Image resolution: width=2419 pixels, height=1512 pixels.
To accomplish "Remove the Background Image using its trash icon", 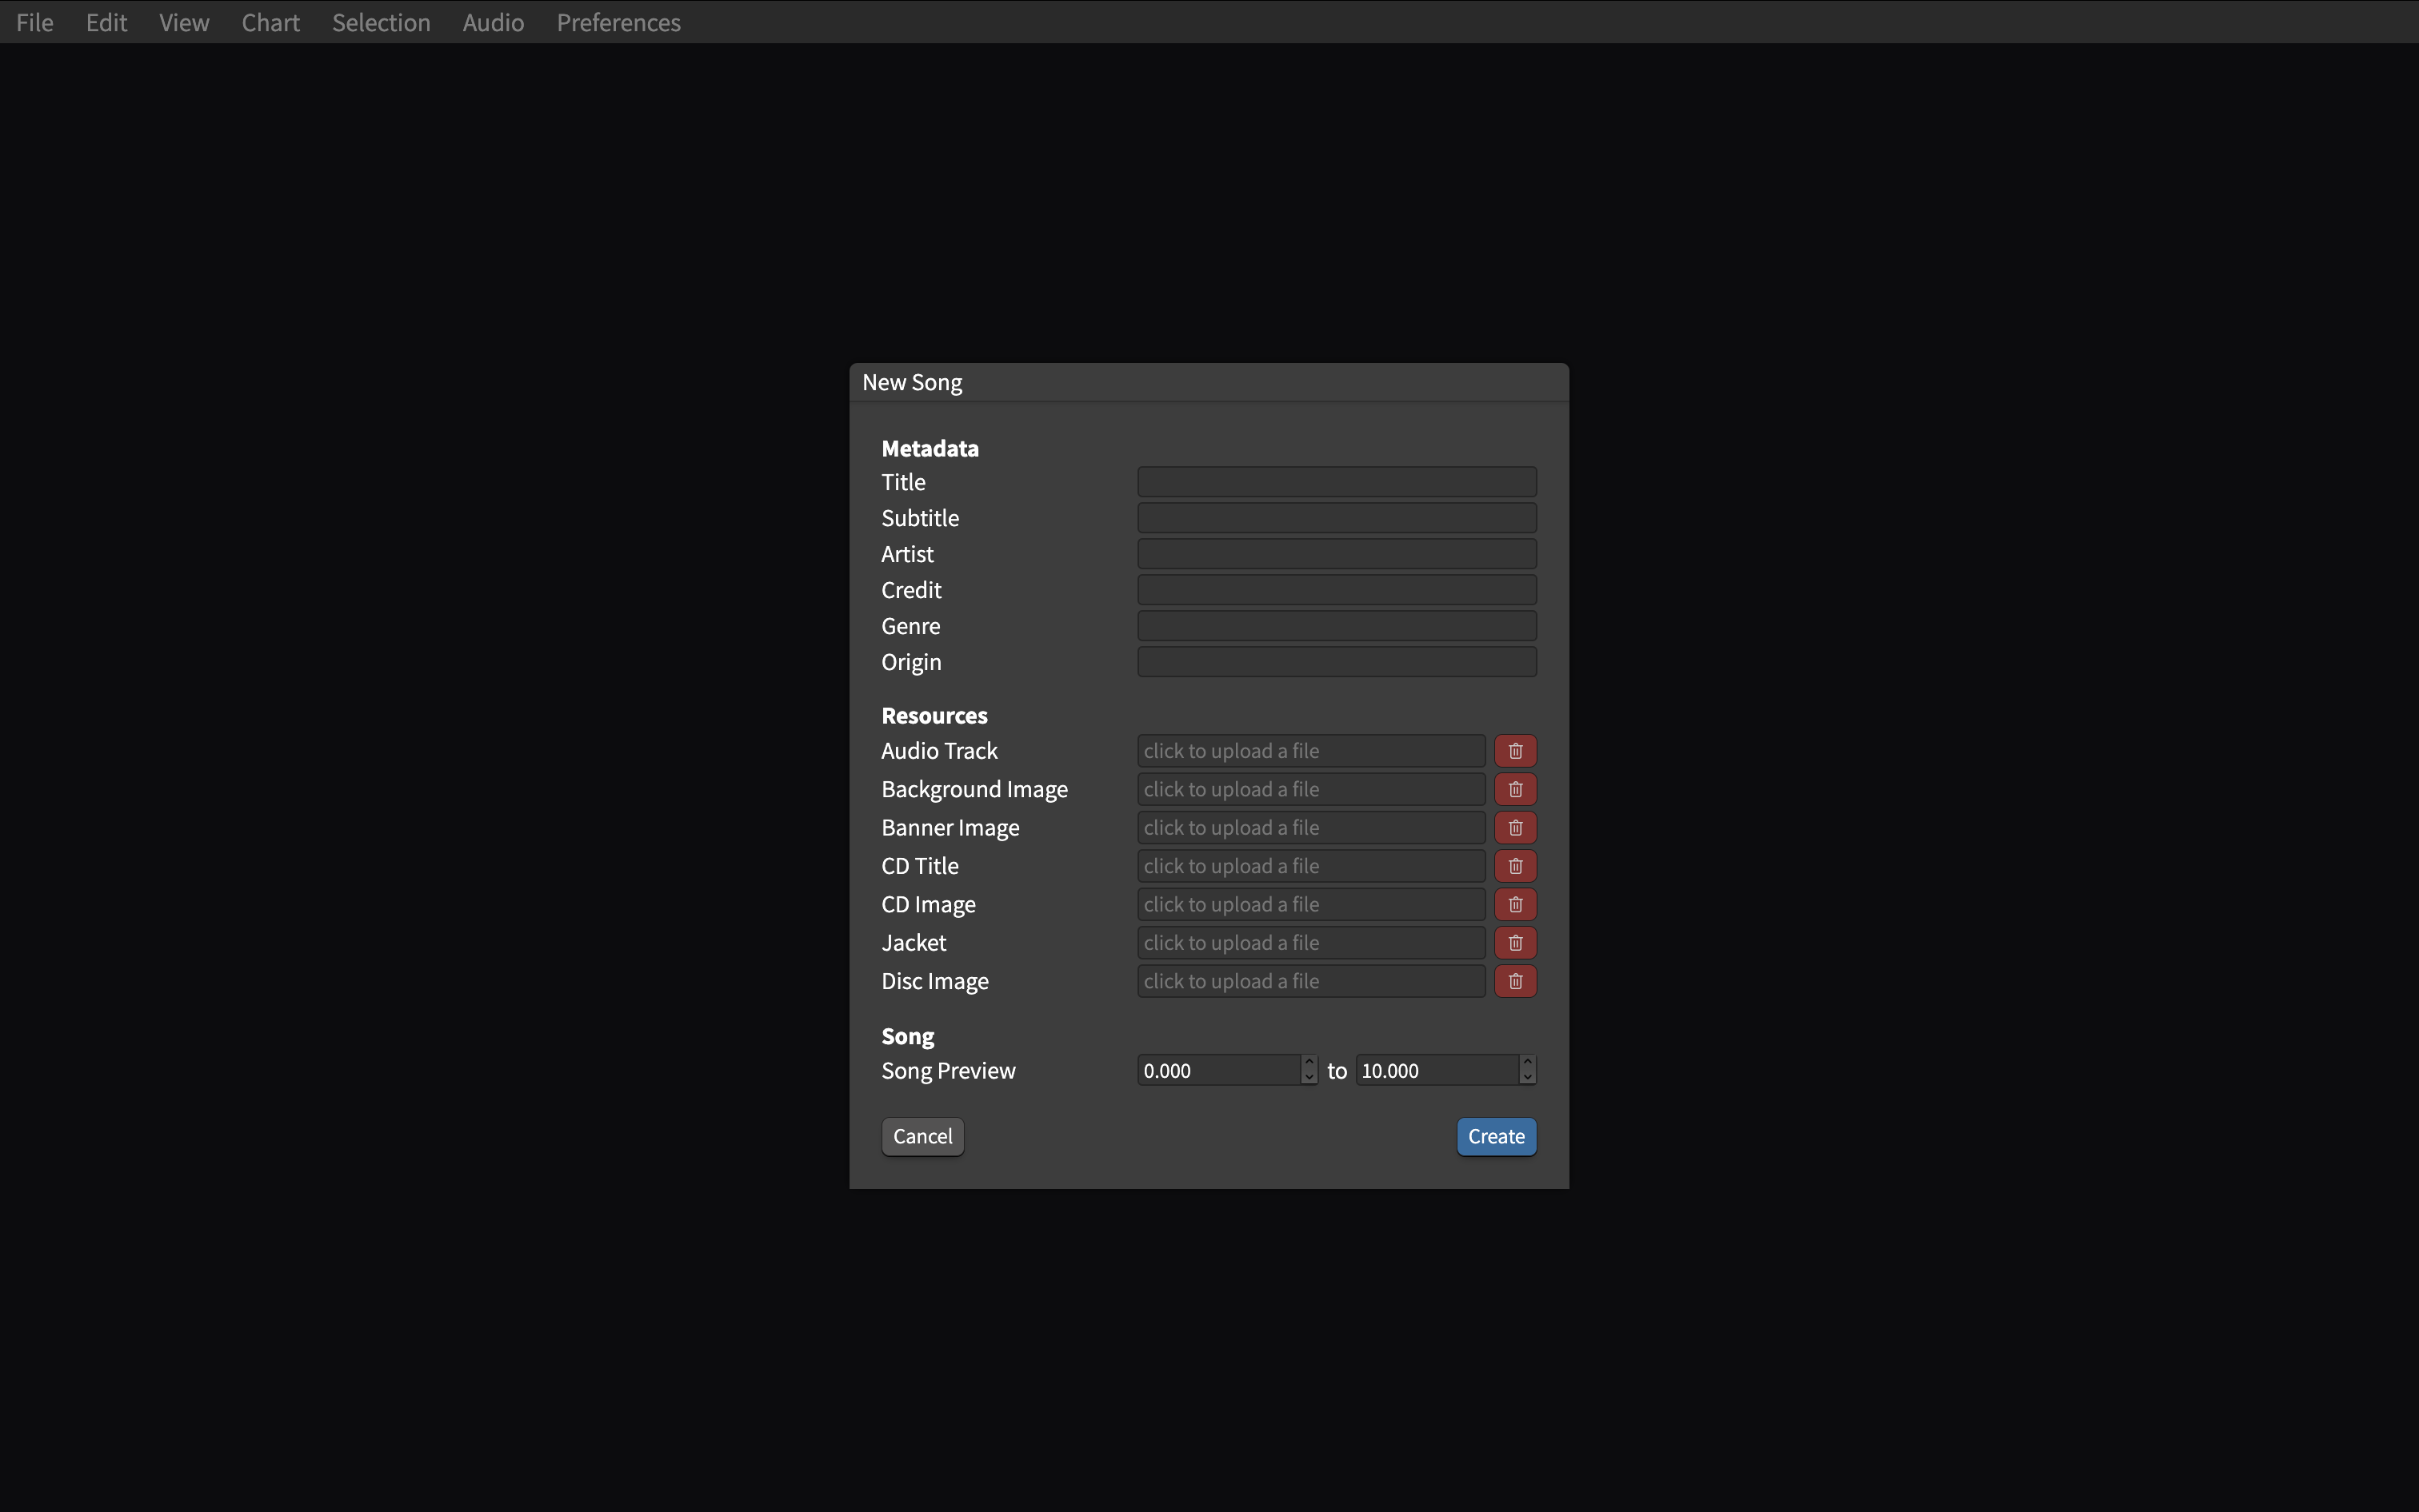I will (x=1514, y=789).
